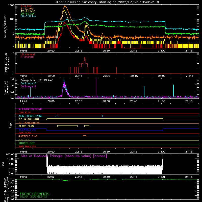Screen dimensions: 202x202
Task: Click the Flags axis label
Action: (10, 126)
